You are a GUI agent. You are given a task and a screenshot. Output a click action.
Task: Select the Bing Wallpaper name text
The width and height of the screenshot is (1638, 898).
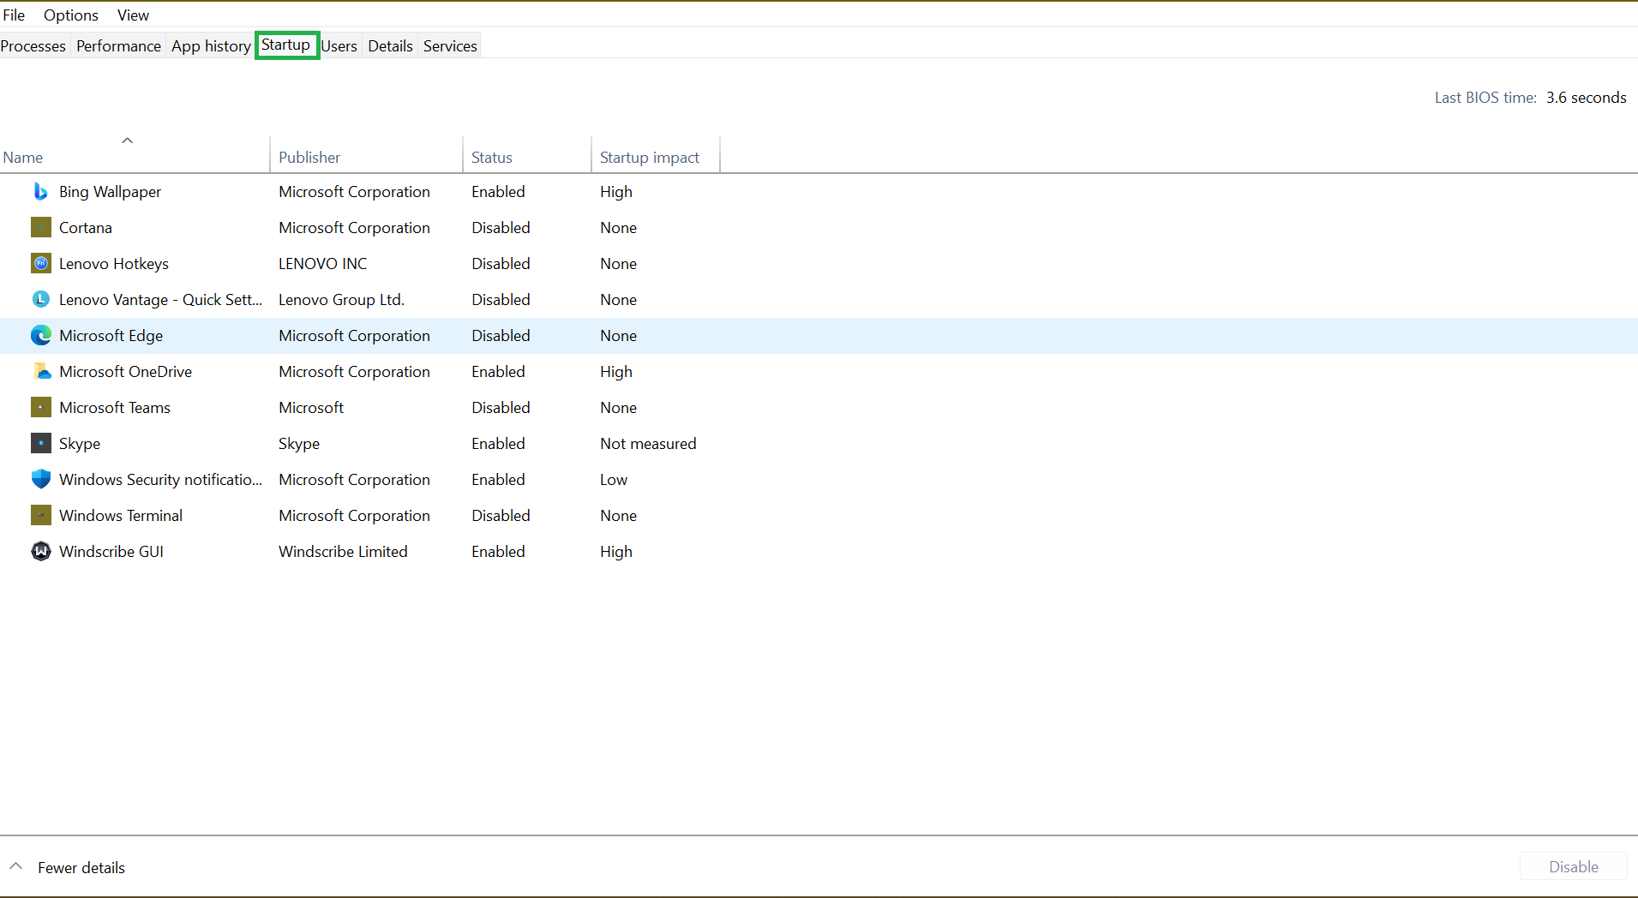tap(110, 192)
